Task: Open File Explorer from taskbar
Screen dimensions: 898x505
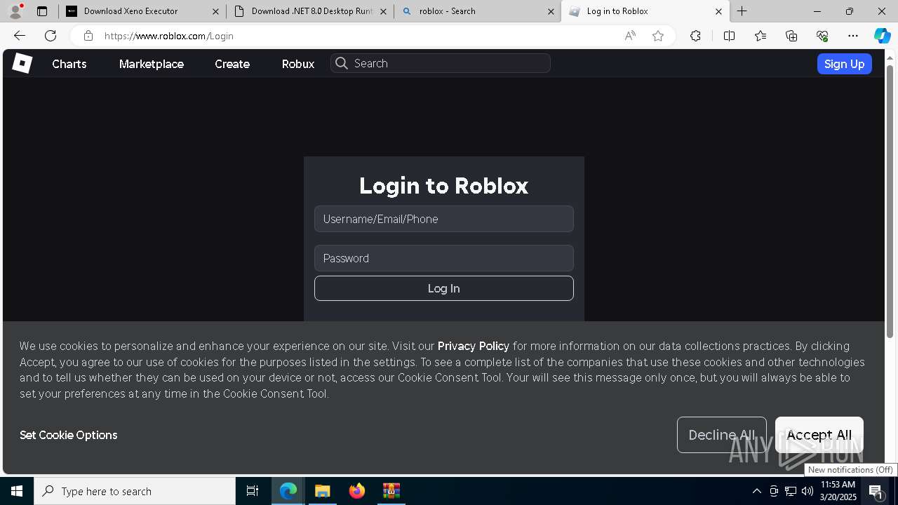Action: (x=322, y=491)
